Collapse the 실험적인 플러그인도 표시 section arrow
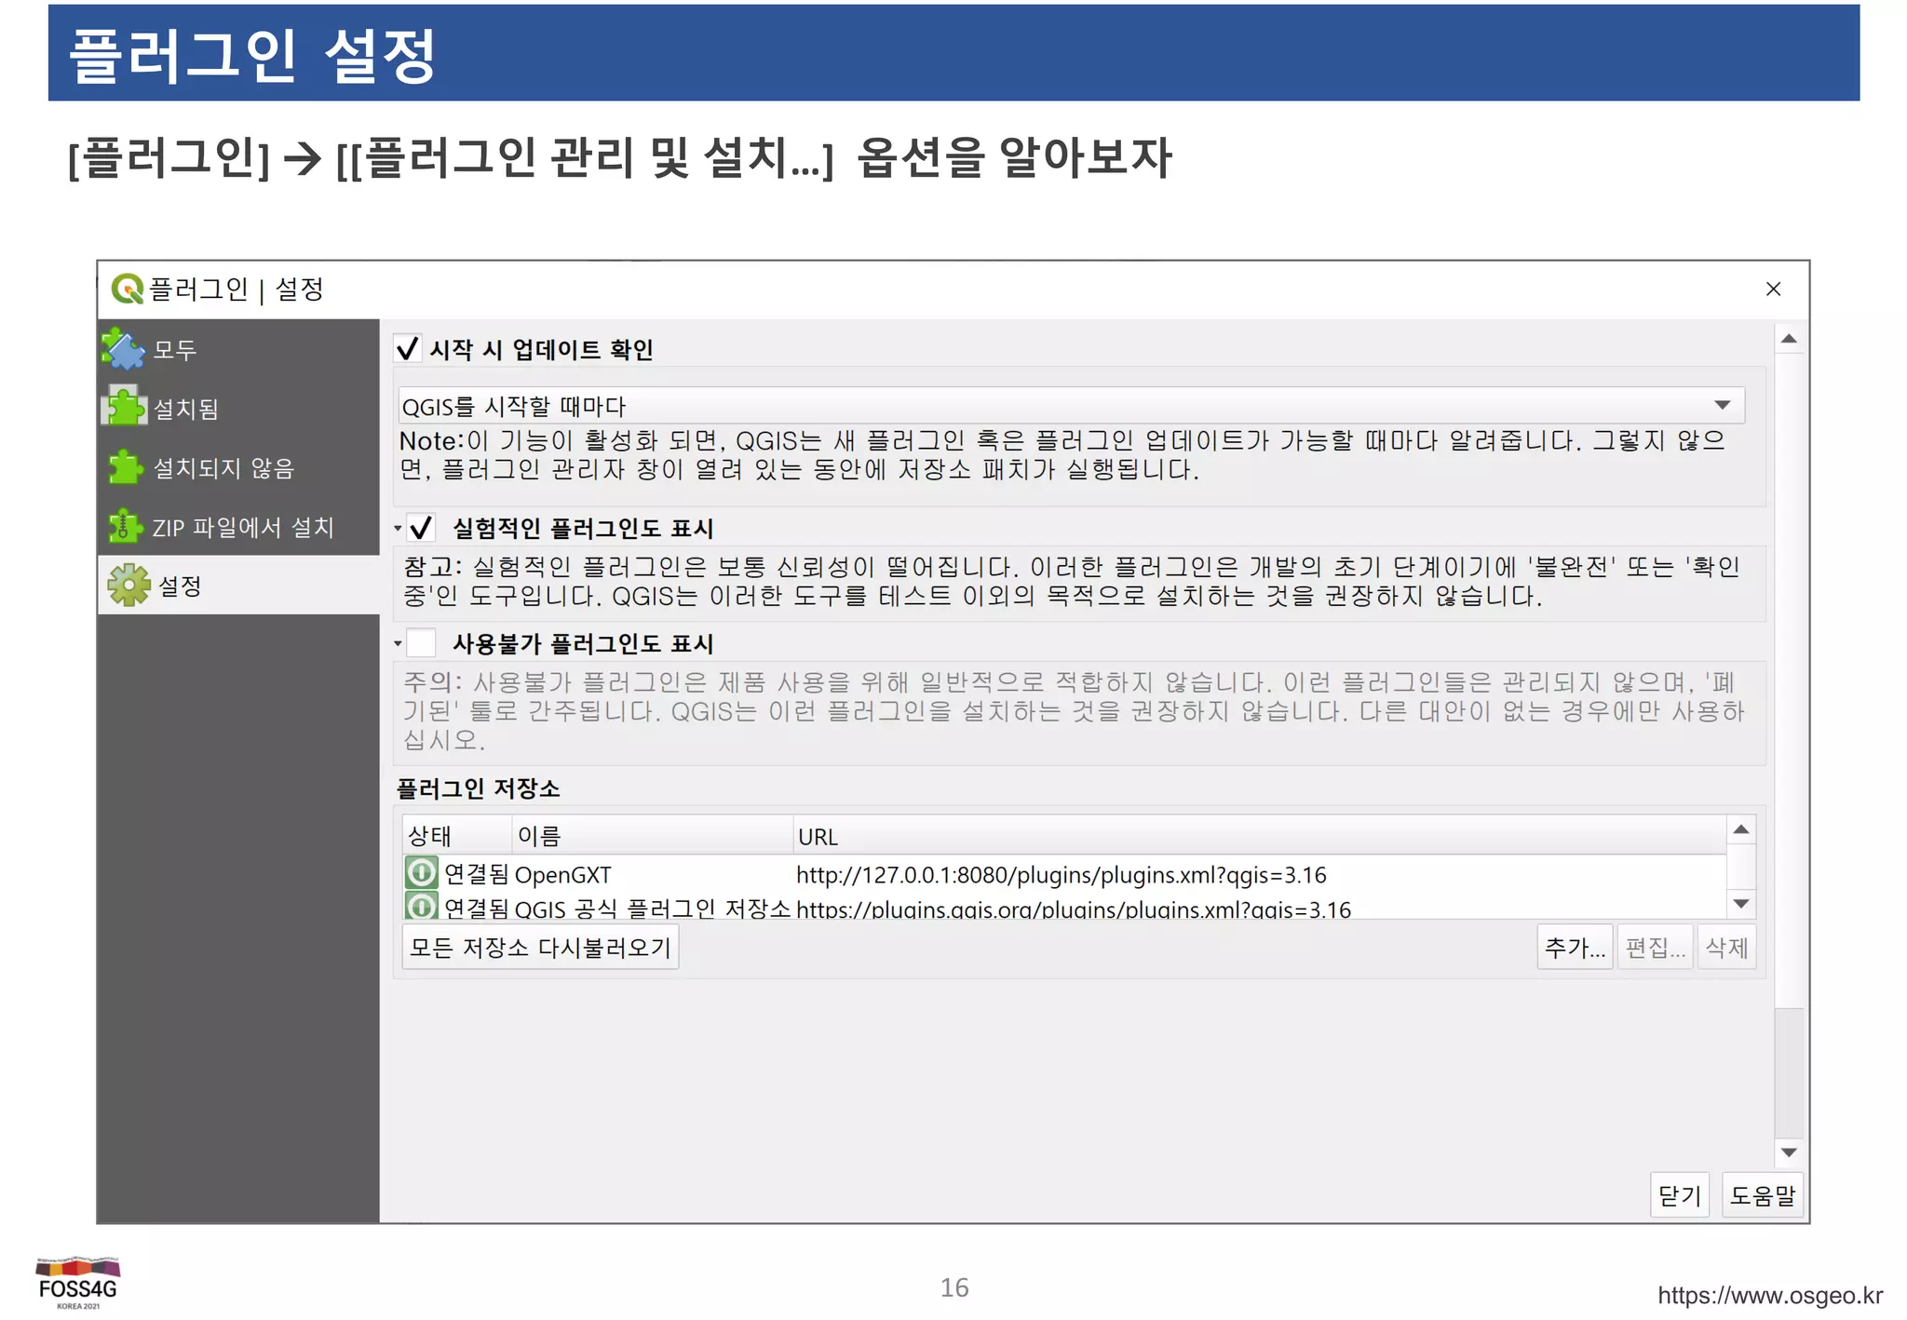 (398, 529)
